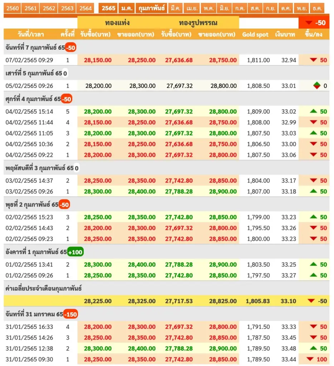Open the มิ.ย. month tab
This screenshot has height=366, width=334.
point(224,9)
